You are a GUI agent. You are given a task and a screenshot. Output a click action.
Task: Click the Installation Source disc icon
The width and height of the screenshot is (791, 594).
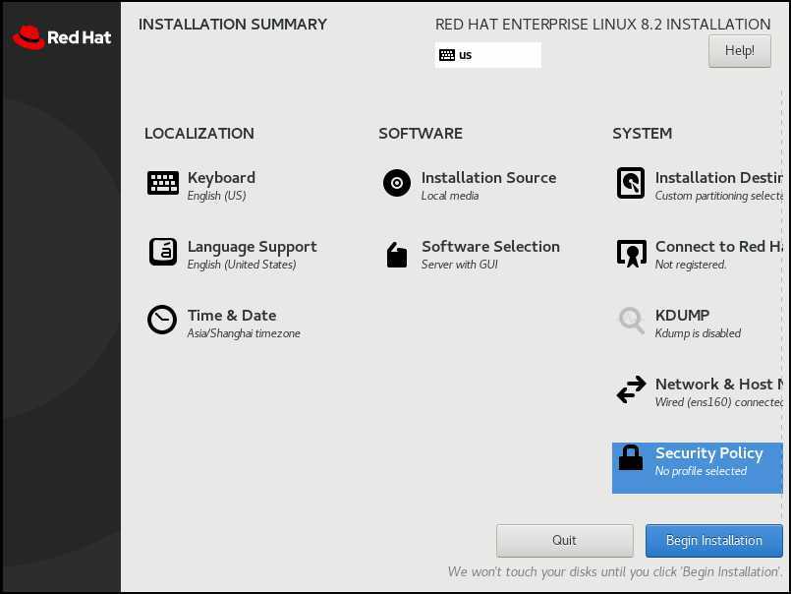(397, 183)
